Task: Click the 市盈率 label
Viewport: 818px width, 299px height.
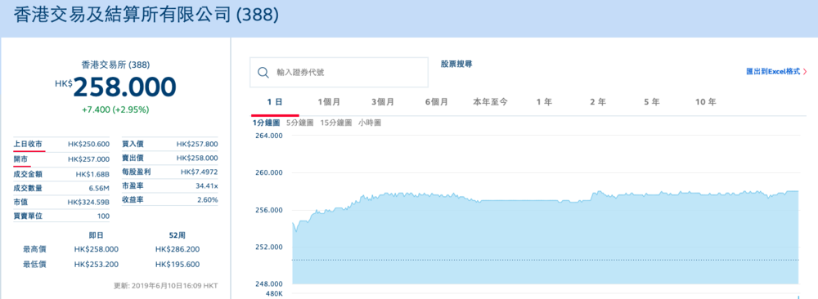Action: click(x=133, y=185)
